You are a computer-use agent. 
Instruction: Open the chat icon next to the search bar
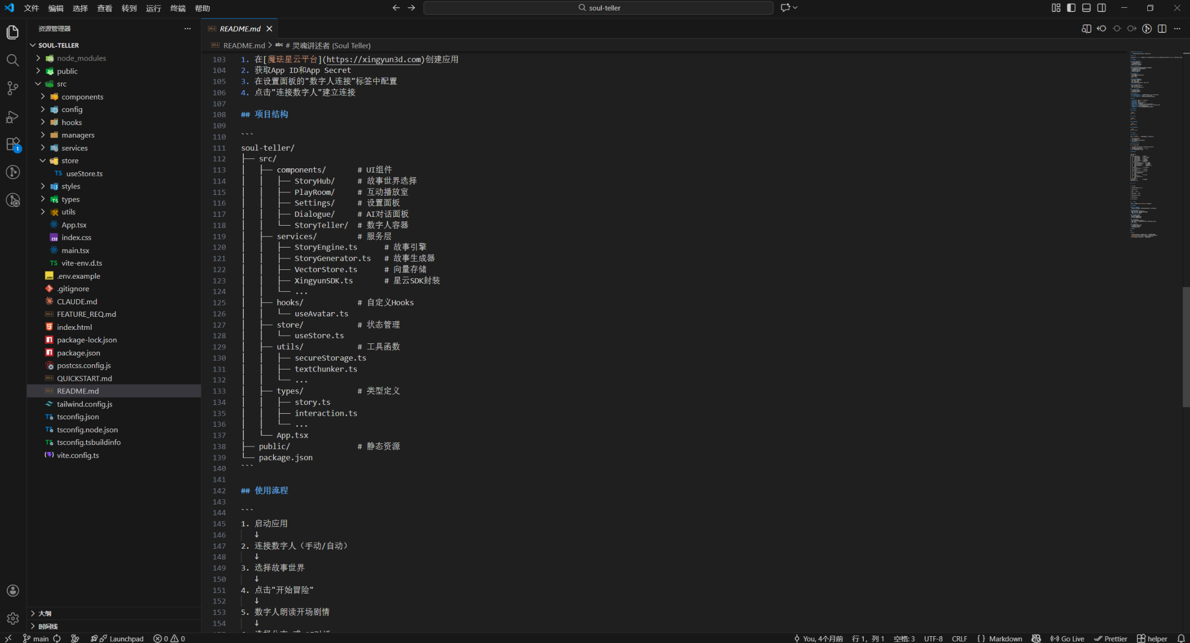(785, 8)
